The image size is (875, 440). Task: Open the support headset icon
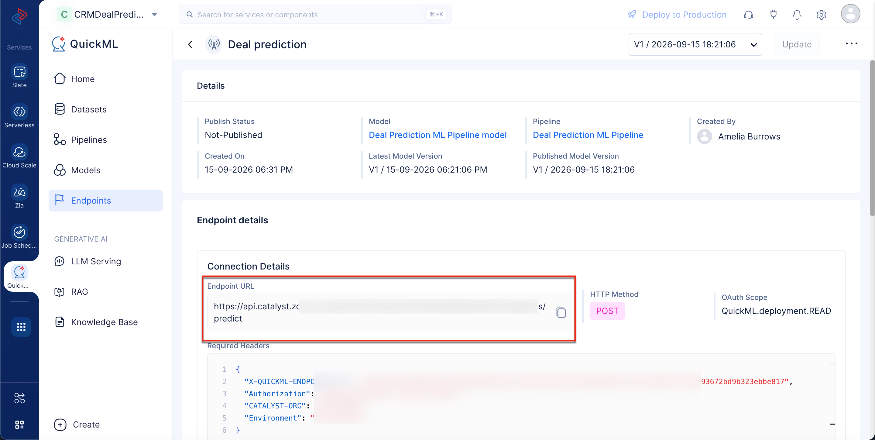(748, 15)
